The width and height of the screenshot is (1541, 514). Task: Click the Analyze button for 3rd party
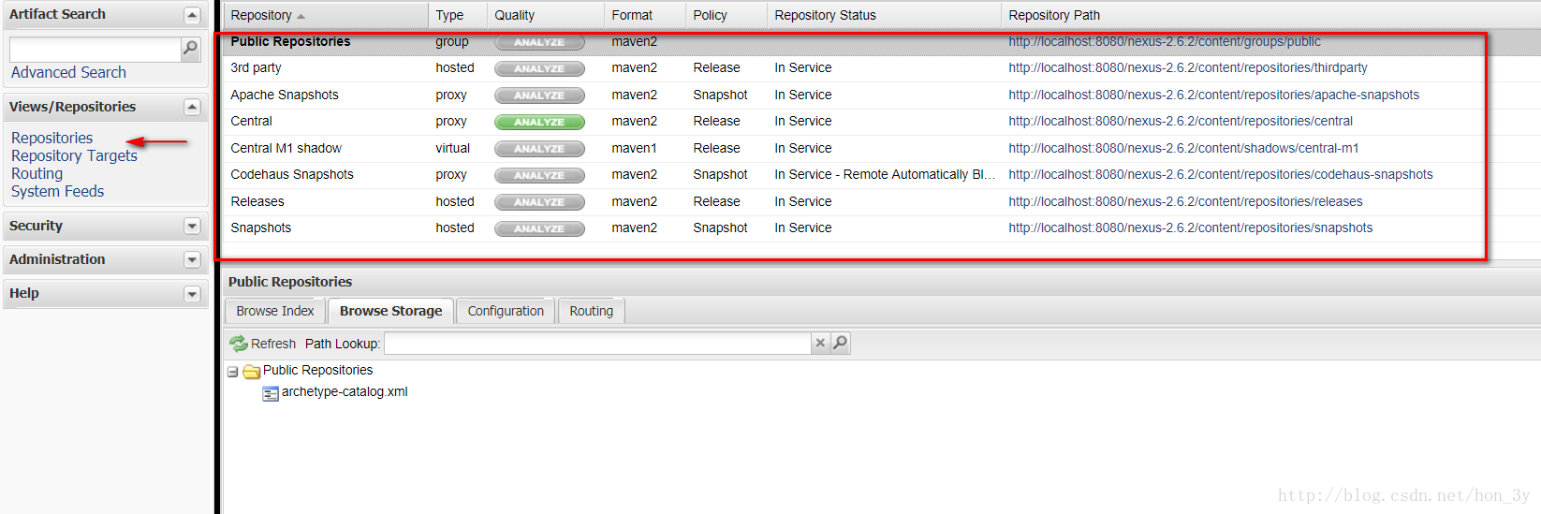pyautogui.click(x=539, y=68)
